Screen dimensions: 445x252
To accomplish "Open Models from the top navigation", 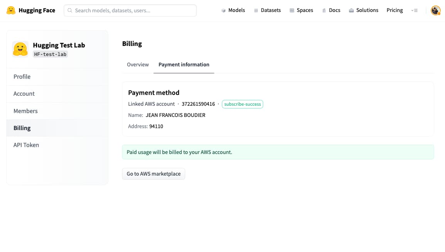I will (233, 10).
